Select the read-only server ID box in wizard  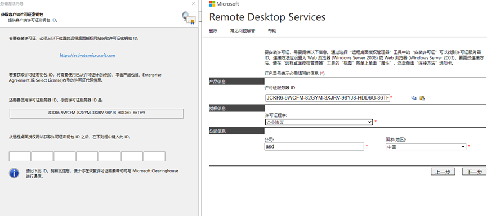[97, 113]
